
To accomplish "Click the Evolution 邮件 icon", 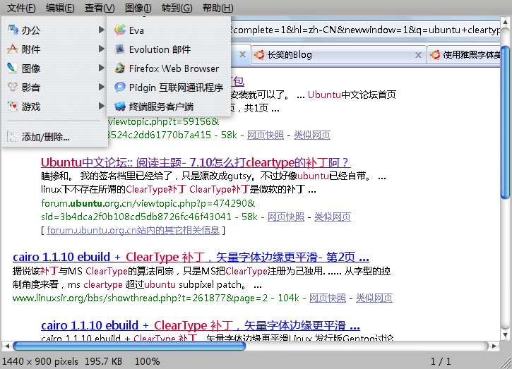I will point(120,49).
